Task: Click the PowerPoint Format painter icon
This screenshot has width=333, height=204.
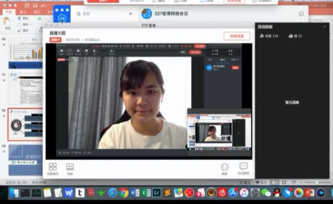Action: [19, 31]
